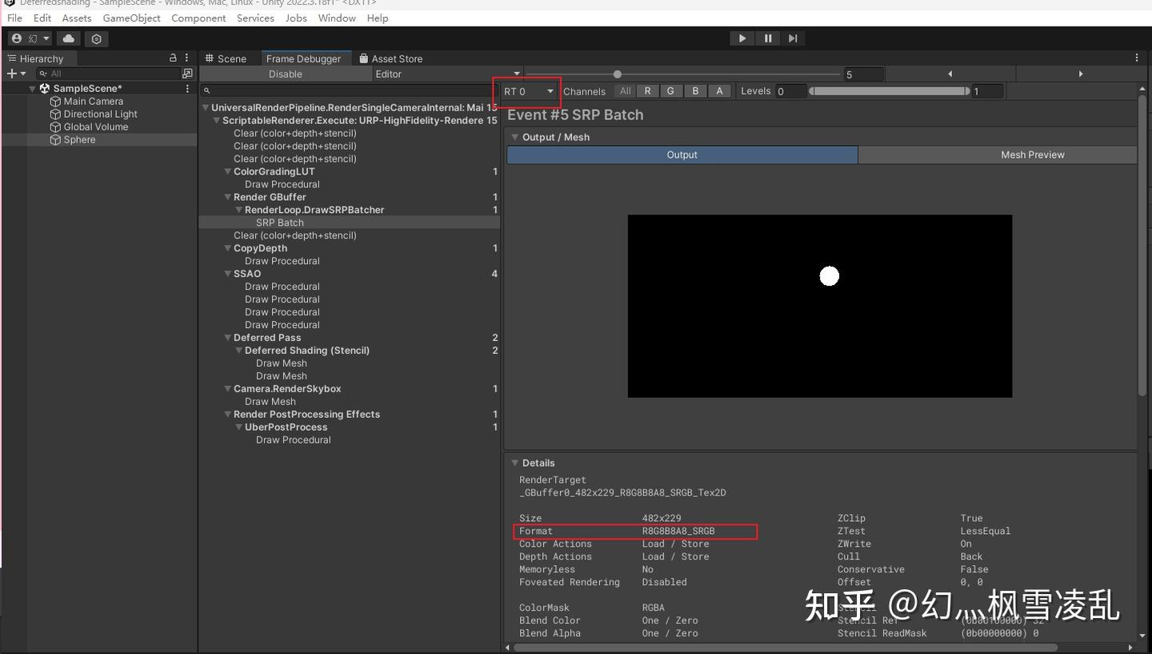
Task: Open the Assets menu
Action: 77,18
